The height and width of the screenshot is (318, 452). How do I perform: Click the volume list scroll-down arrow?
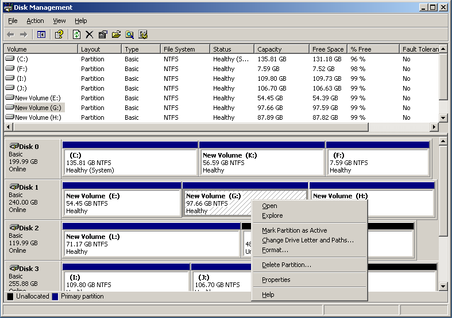tap(443, 117)
